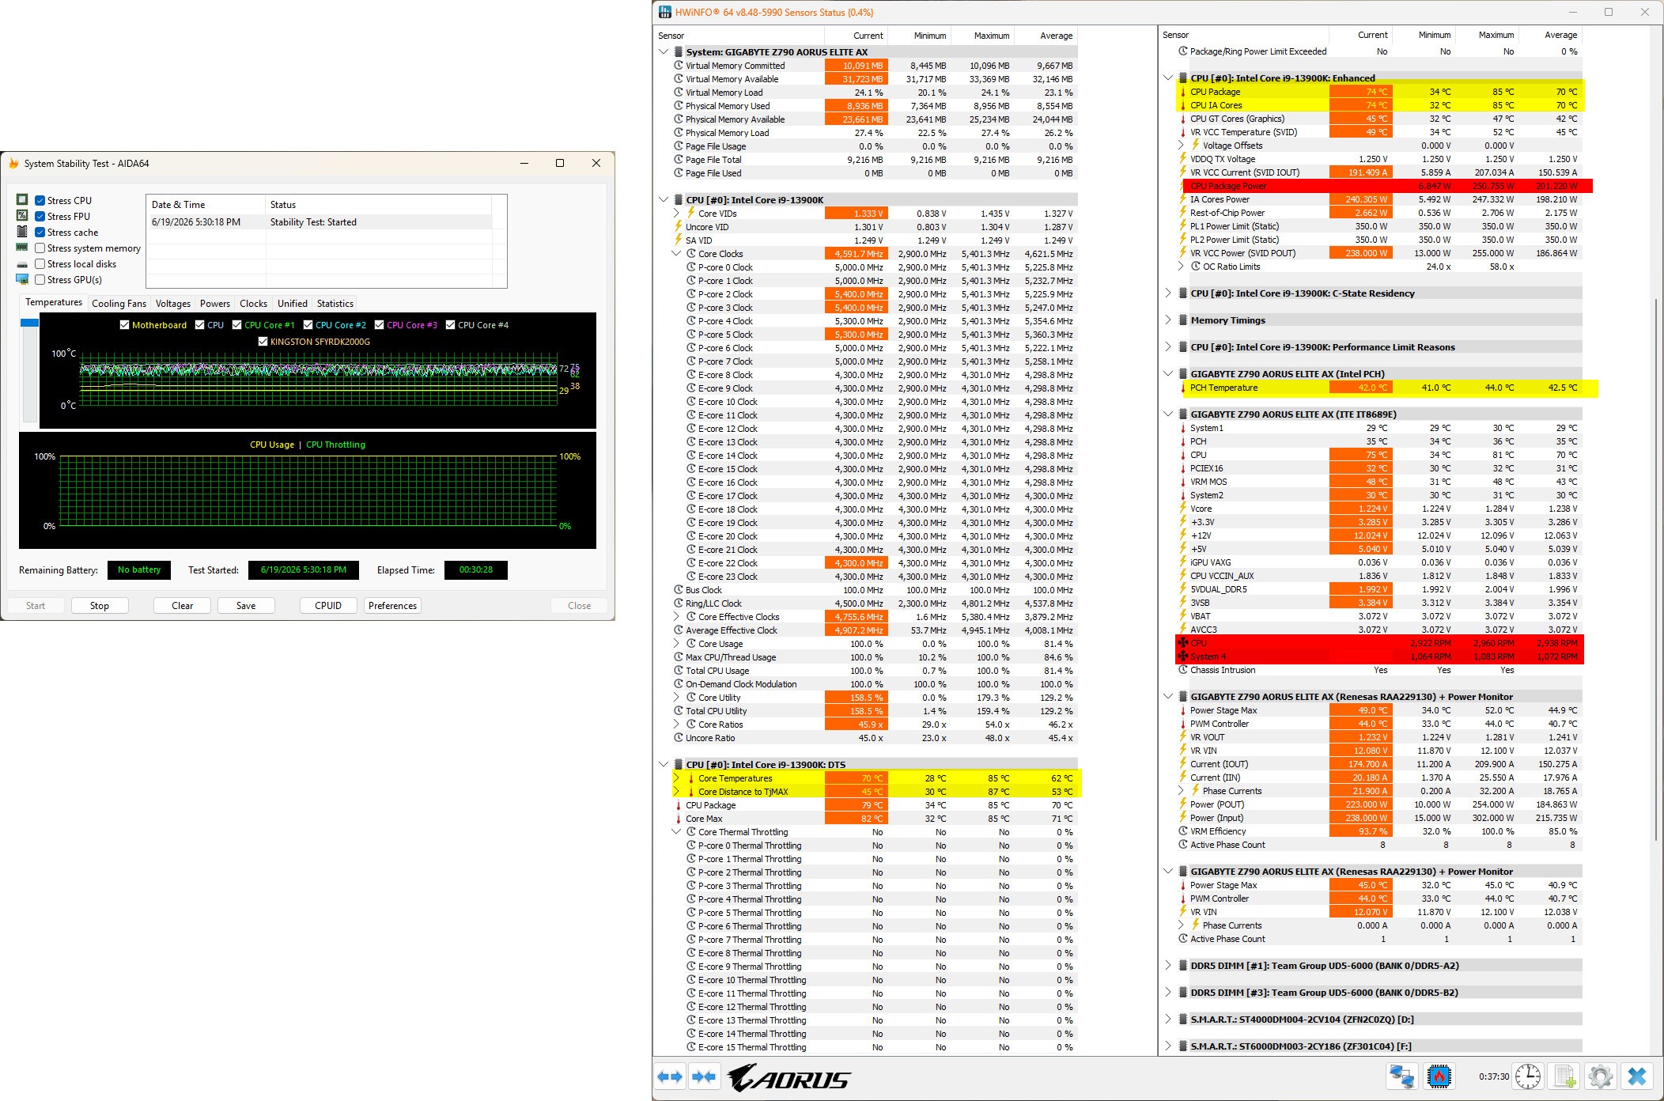The image size is (1664, 1101).
Task: Click fan icon on the System 4 row
Action: pos(1183,656)
